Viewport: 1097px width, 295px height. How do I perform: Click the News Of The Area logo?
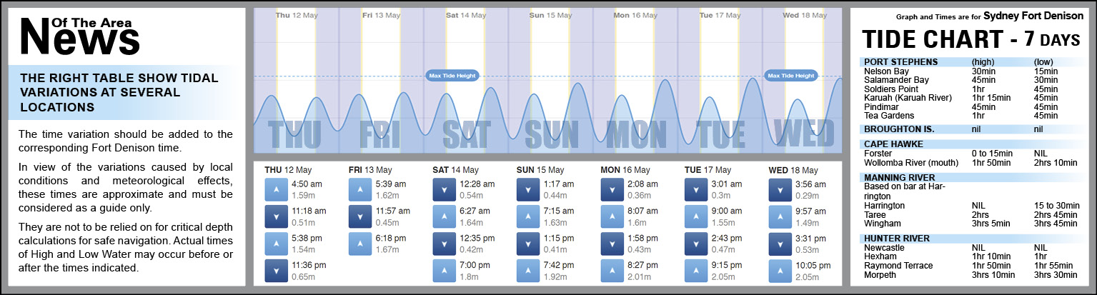click(79, 36)
